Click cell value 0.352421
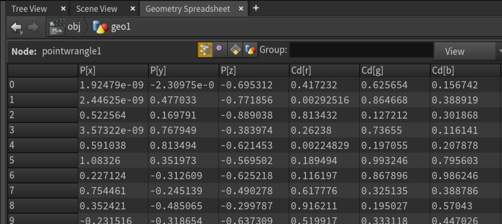The width and height of the screenshot is (502, 224). (103, 206)
